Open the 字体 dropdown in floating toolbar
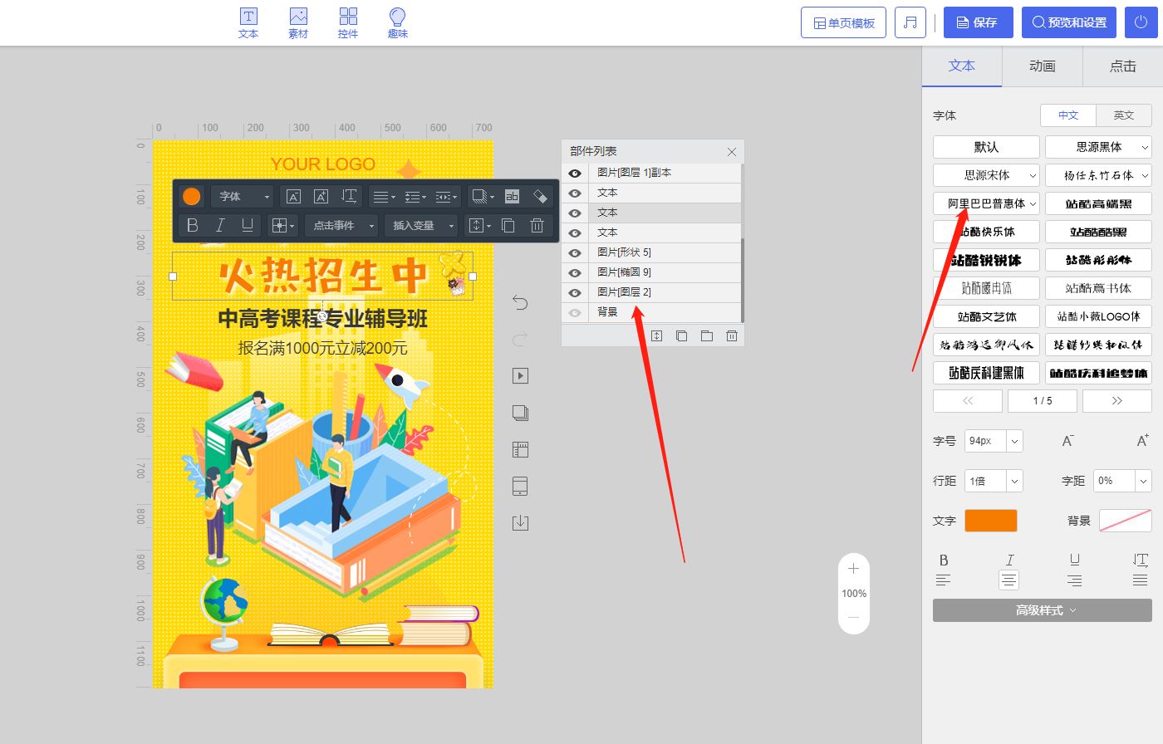 point(242,197)
